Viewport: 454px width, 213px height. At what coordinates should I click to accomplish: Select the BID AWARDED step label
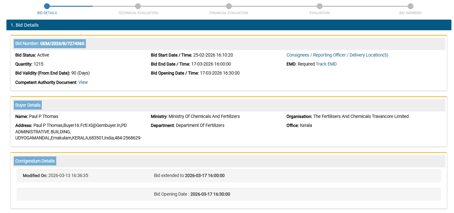[x=410, y=13]
